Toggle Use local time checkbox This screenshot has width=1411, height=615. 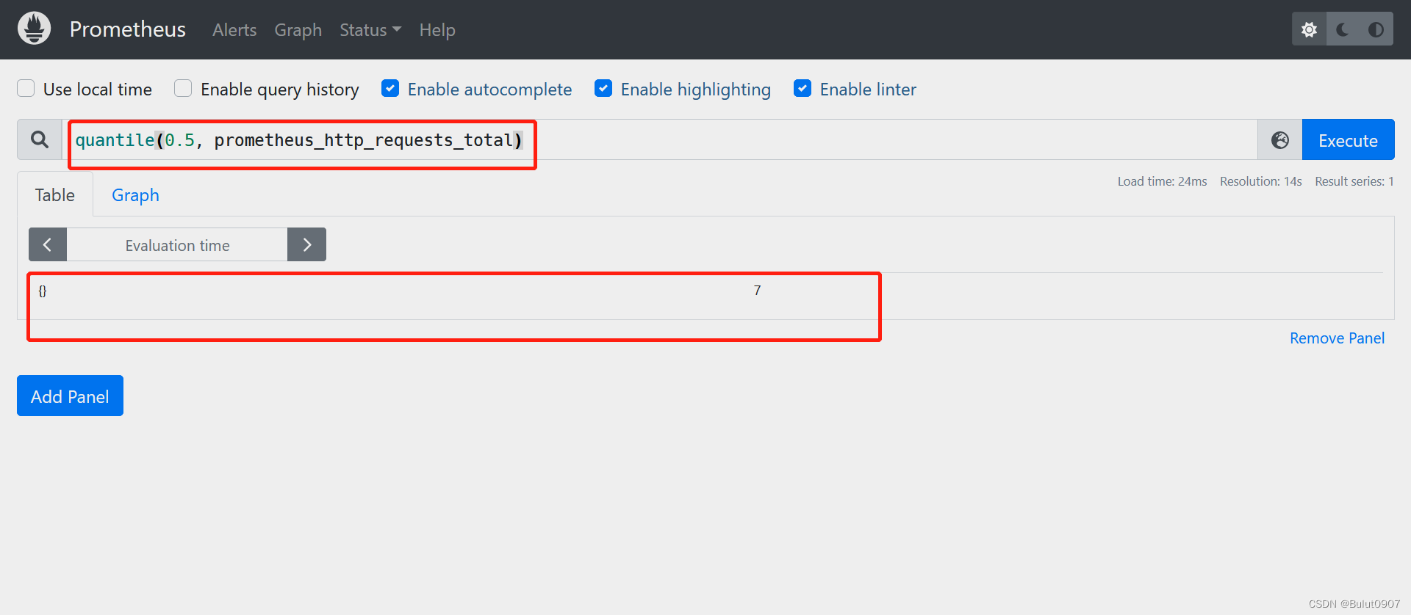click(26, 89)
